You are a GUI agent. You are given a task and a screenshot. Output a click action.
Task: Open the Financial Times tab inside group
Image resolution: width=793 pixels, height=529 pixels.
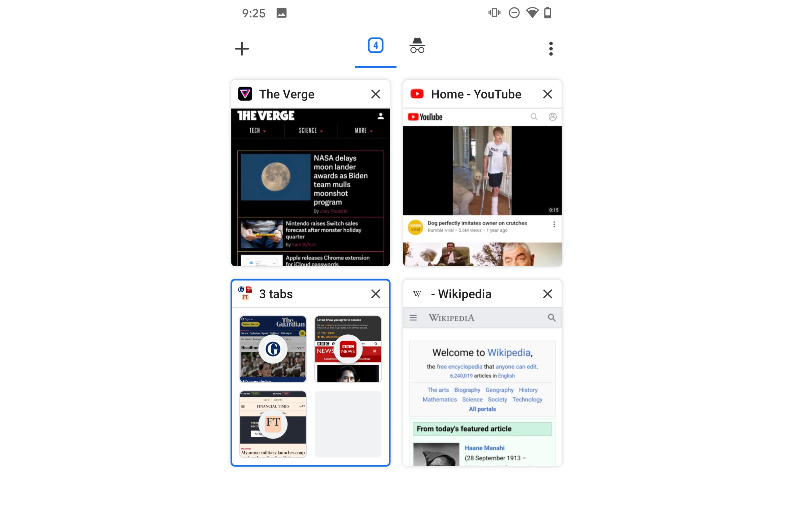273,424
